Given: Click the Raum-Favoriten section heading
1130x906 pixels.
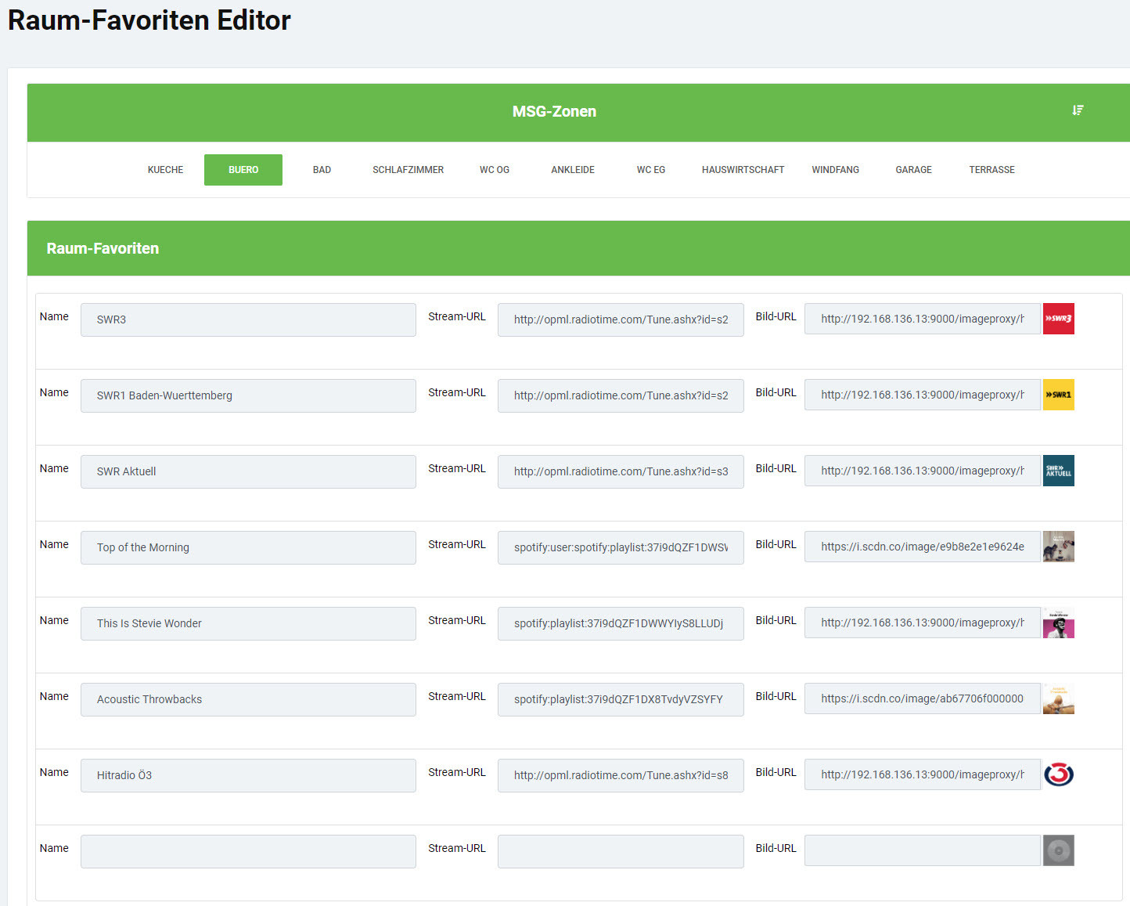Looking at the screenshot, I should [x=103, y=248].
